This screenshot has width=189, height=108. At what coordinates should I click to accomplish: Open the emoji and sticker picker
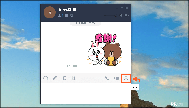coord(45,78)
